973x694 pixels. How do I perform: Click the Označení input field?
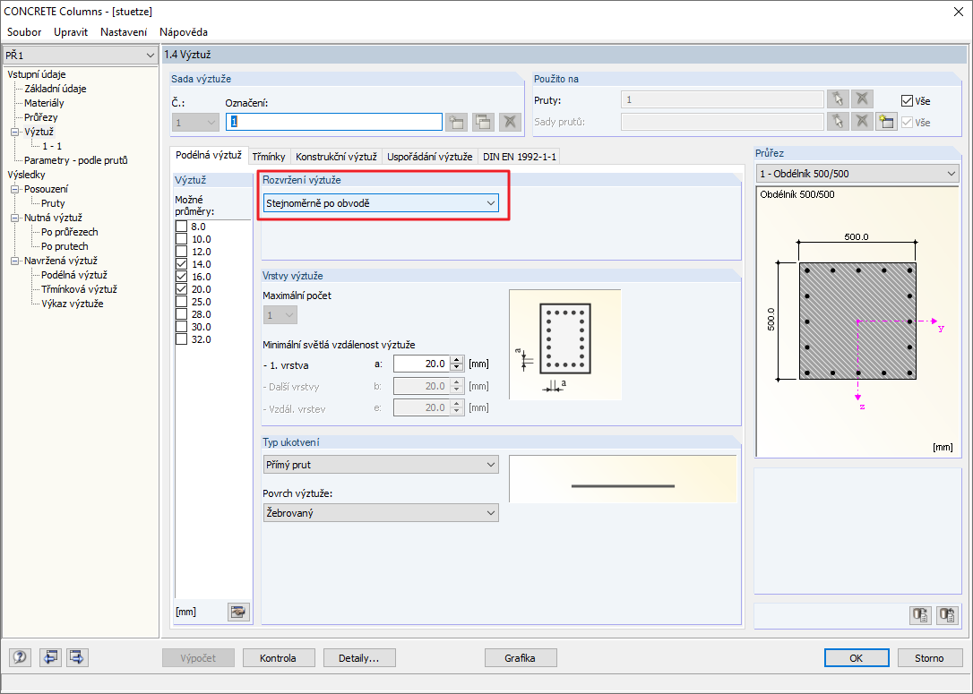334,122
